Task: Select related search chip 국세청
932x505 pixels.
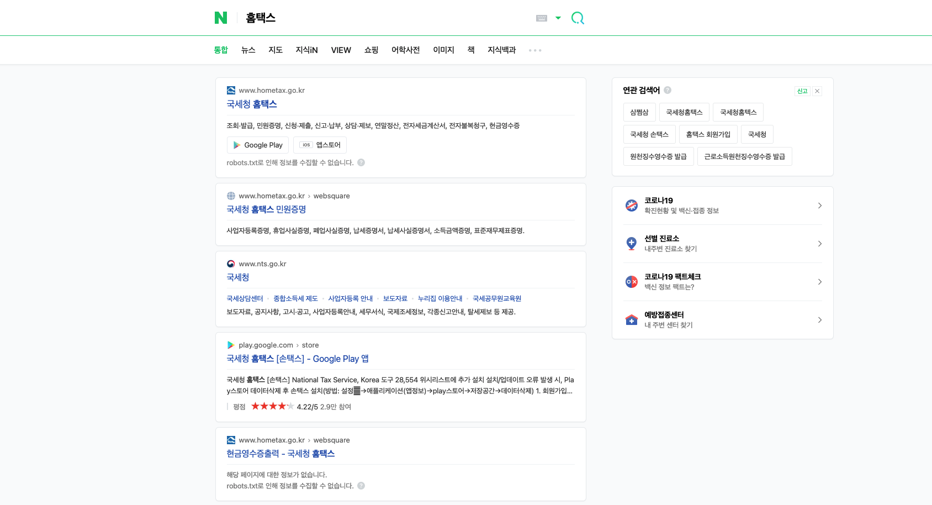Action: 757,134
